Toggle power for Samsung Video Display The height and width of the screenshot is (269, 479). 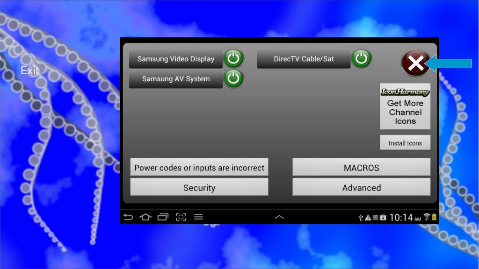233,59
